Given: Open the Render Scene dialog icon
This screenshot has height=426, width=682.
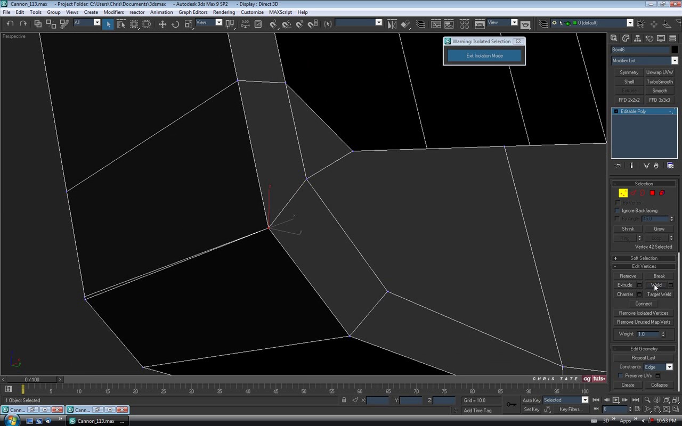Looking at the screenshot, I should [480, 24].
